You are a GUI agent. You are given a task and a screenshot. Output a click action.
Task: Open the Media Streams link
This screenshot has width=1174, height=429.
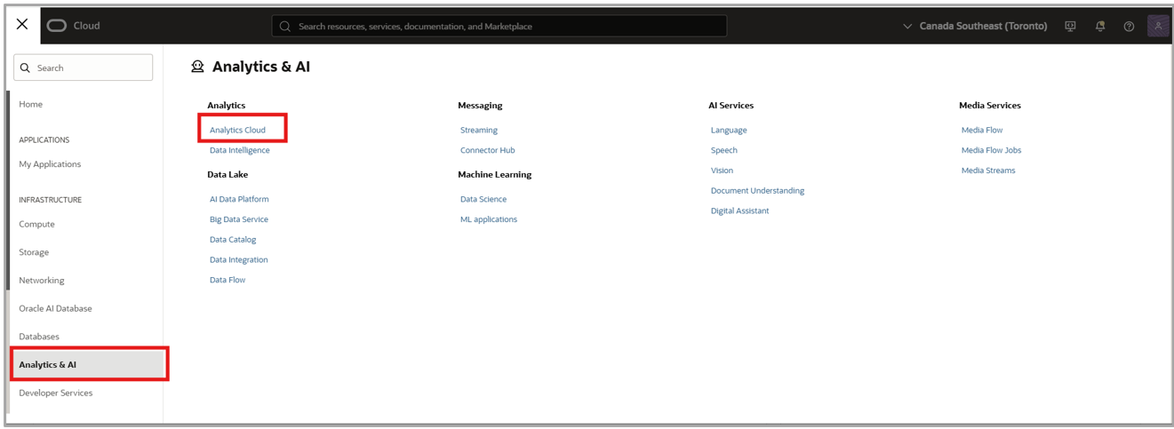click(x=988, y=171)
